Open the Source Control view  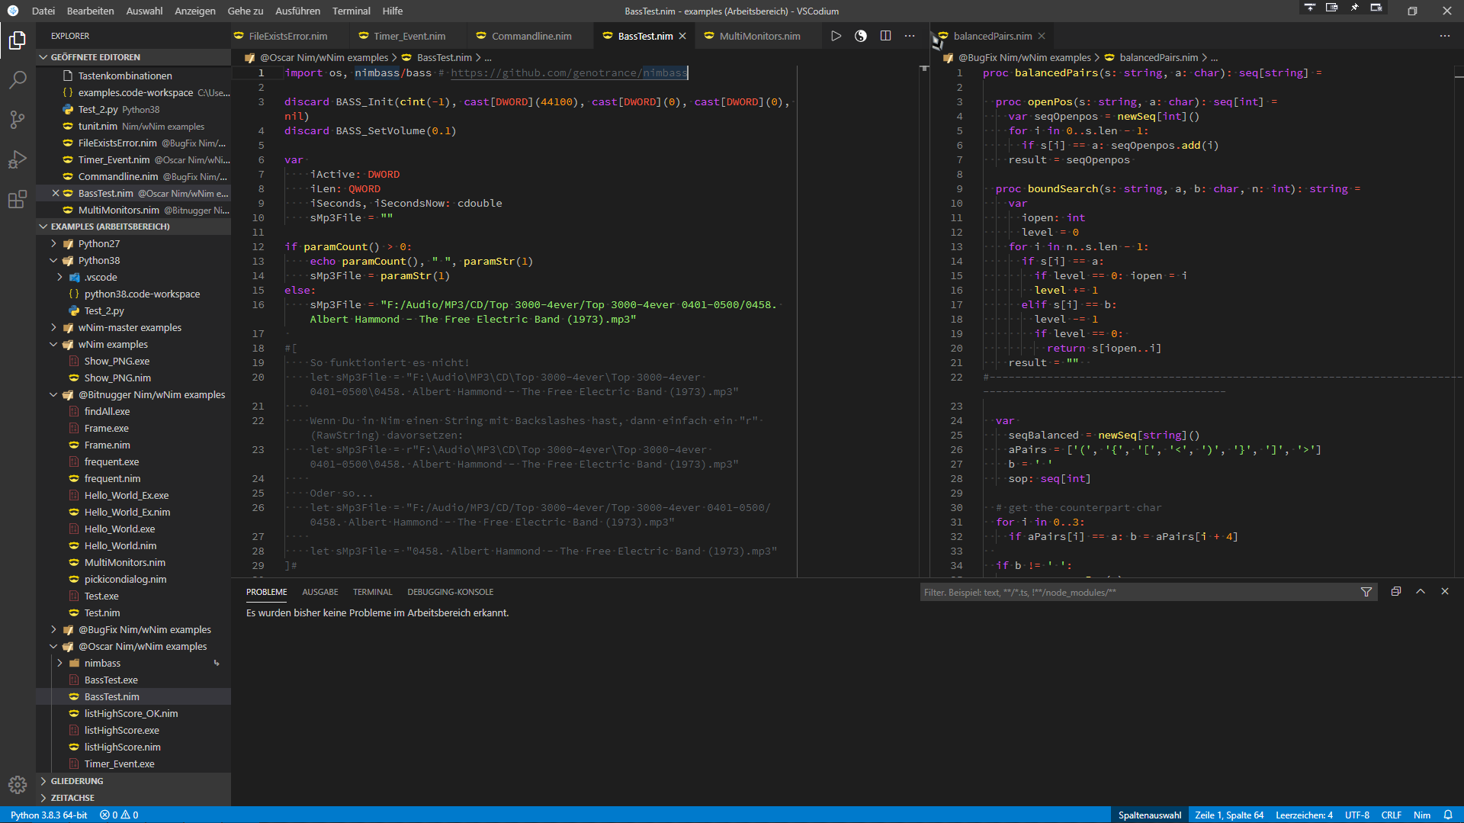pyautogui.click(x=18, y=120)
